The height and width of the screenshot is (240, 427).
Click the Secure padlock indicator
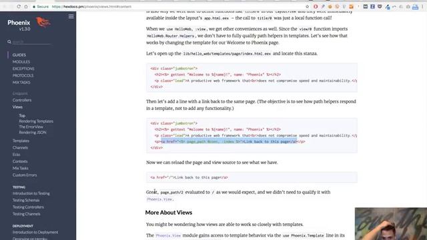[40, 7]
